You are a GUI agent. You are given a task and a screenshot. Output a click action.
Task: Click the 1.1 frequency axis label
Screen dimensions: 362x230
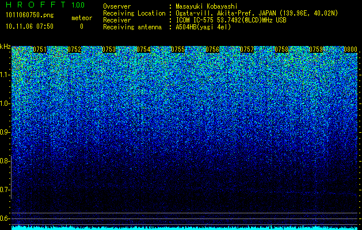[x=5, y=75]
